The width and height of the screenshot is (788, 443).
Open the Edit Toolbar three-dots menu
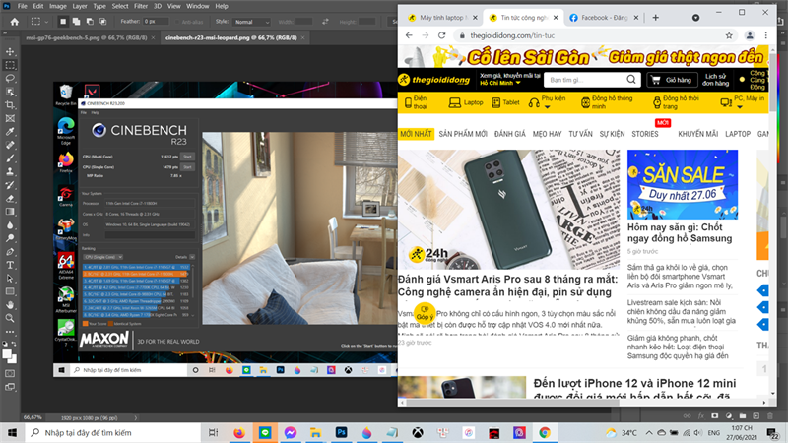point(10,332)
